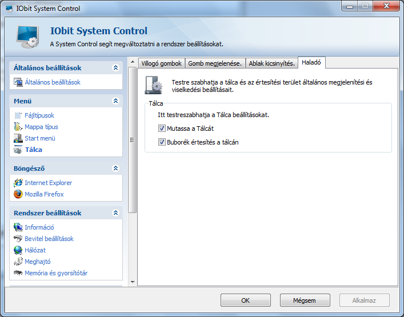404x317 pixels.
Task: Uncheck Mutassa a Tálcát checkbox
Action: [x=162, y=129]
